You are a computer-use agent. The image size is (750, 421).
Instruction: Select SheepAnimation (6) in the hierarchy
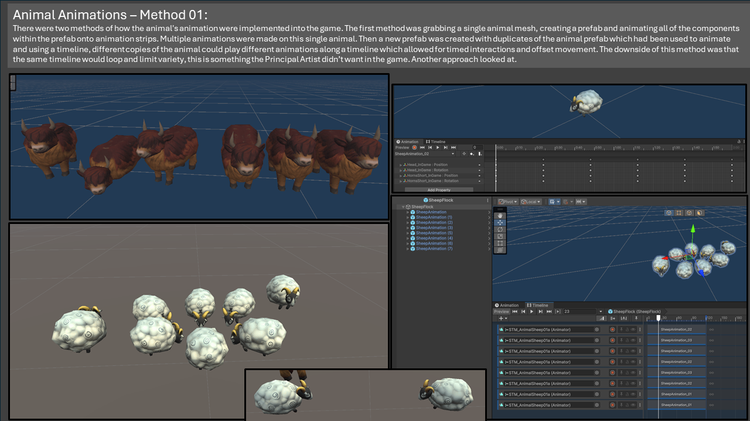[x=434, y=244]
